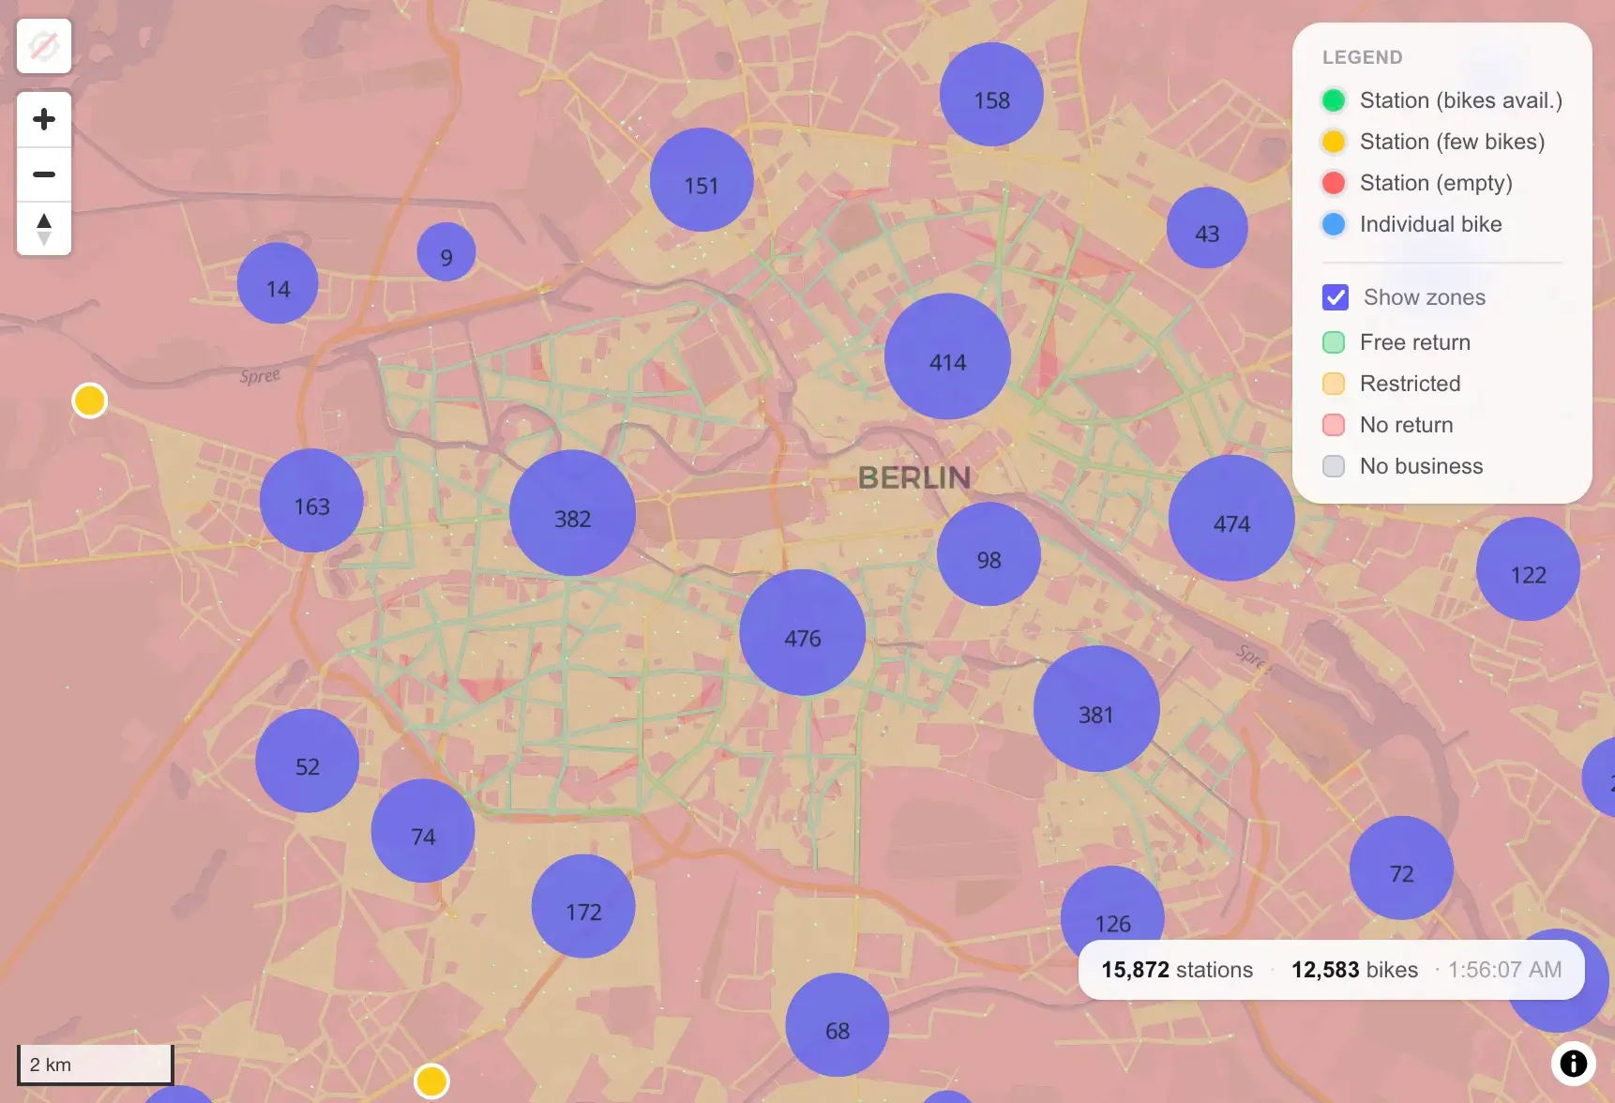Zoom out using the minus button

[43, 174]
